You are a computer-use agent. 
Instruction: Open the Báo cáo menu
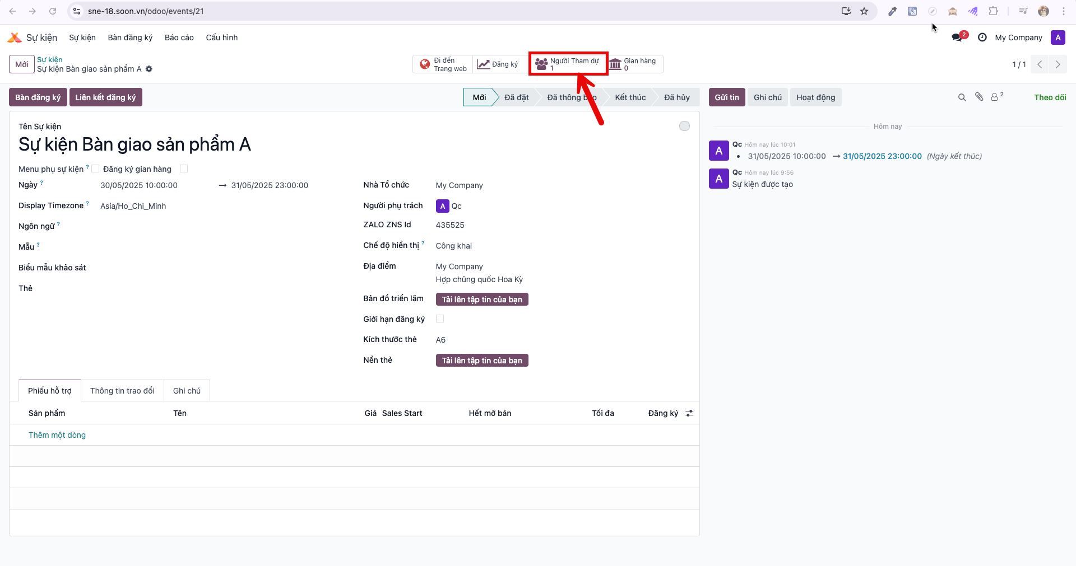pos(179,38)
